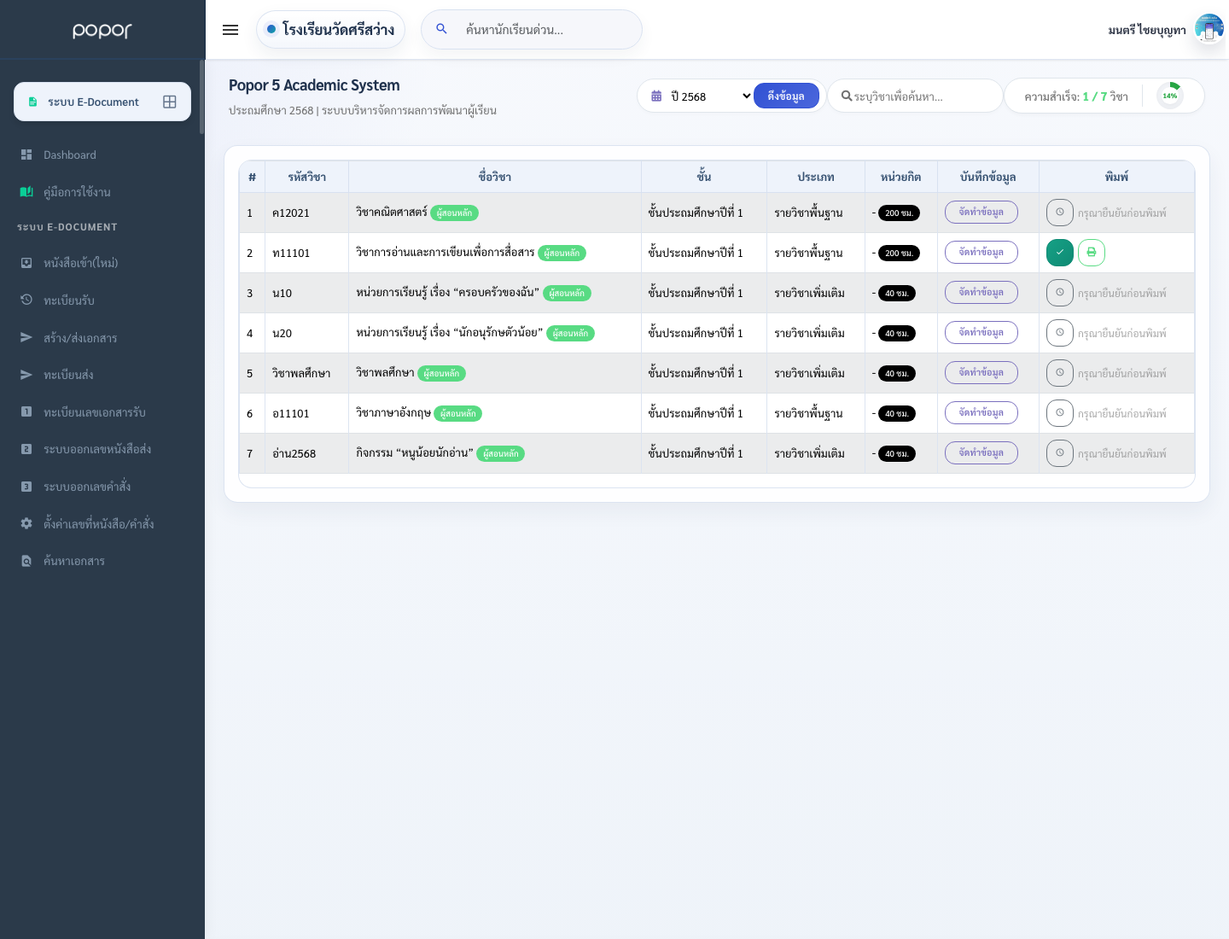Click the green confirmed checkmark for ท11101

[1060, 253]
